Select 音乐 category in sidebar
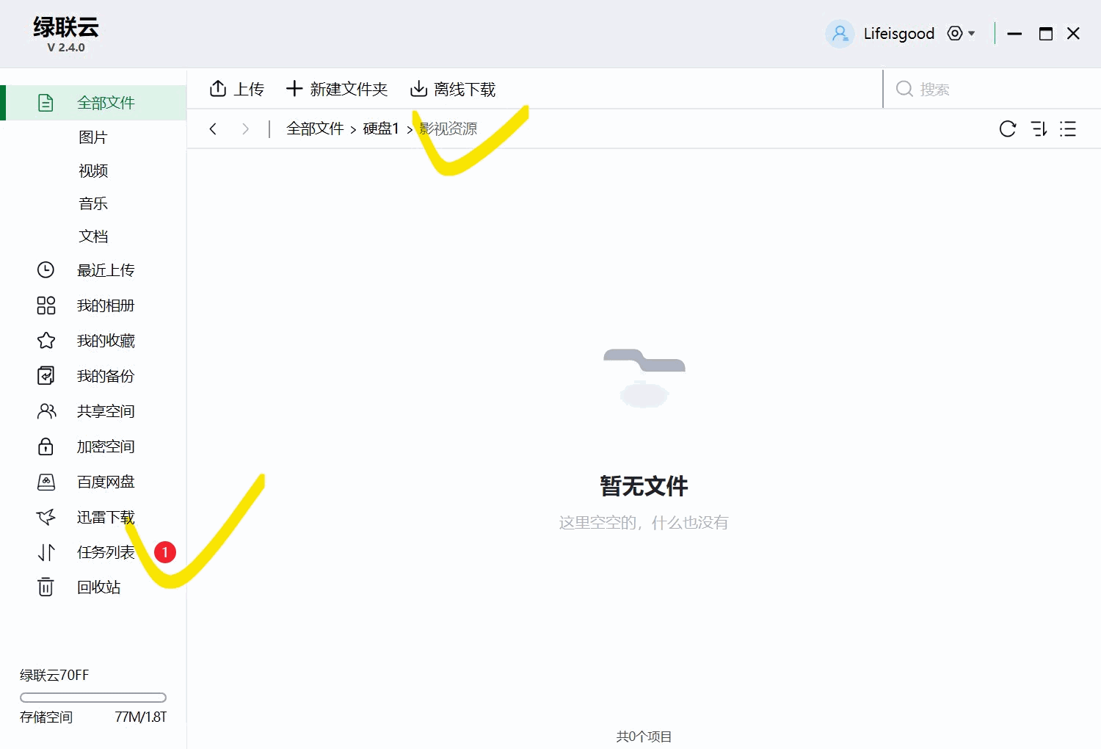The image size is (1101, 749). click(93, 203)
